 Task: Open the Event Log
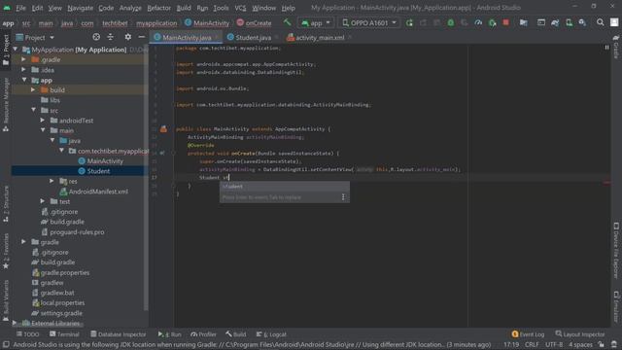click(x=528, y=334)
